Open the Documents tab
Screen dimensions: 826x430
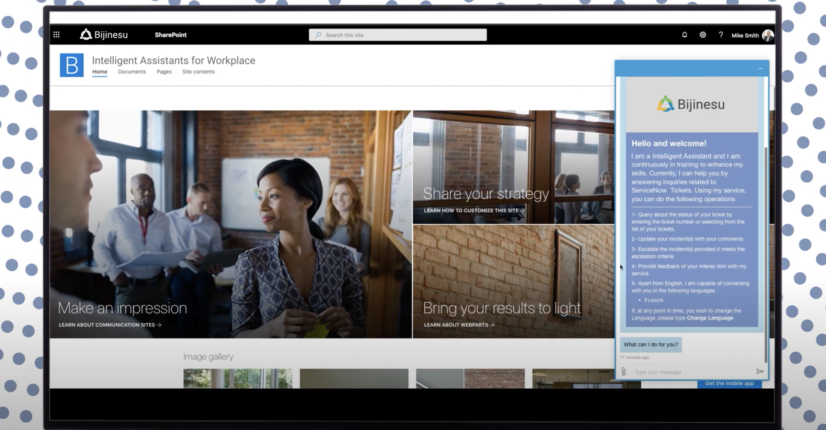(132, 72)
